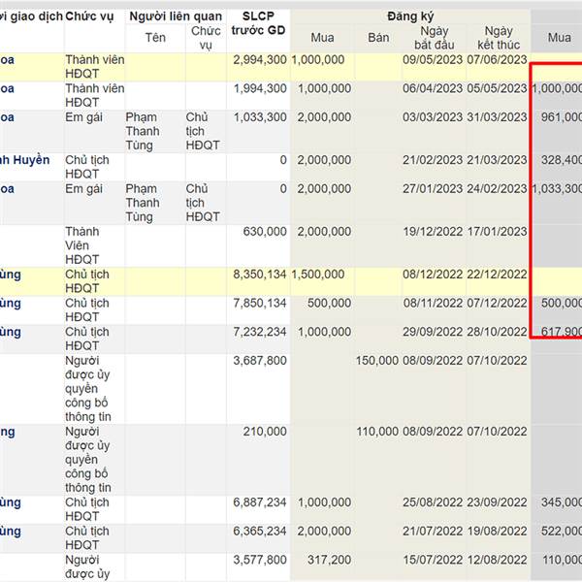This screenshot has width=582, height=582.
Task: Select start date 15/07/2022
Action: point(433,560)
